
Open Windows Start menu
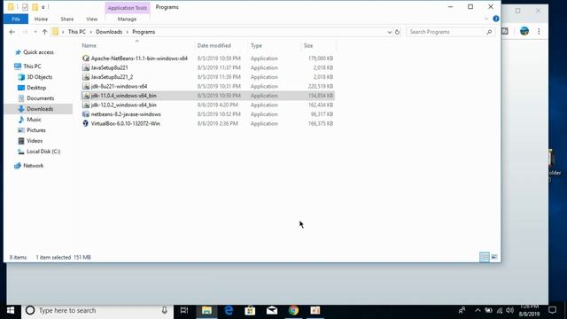(11, 310)
